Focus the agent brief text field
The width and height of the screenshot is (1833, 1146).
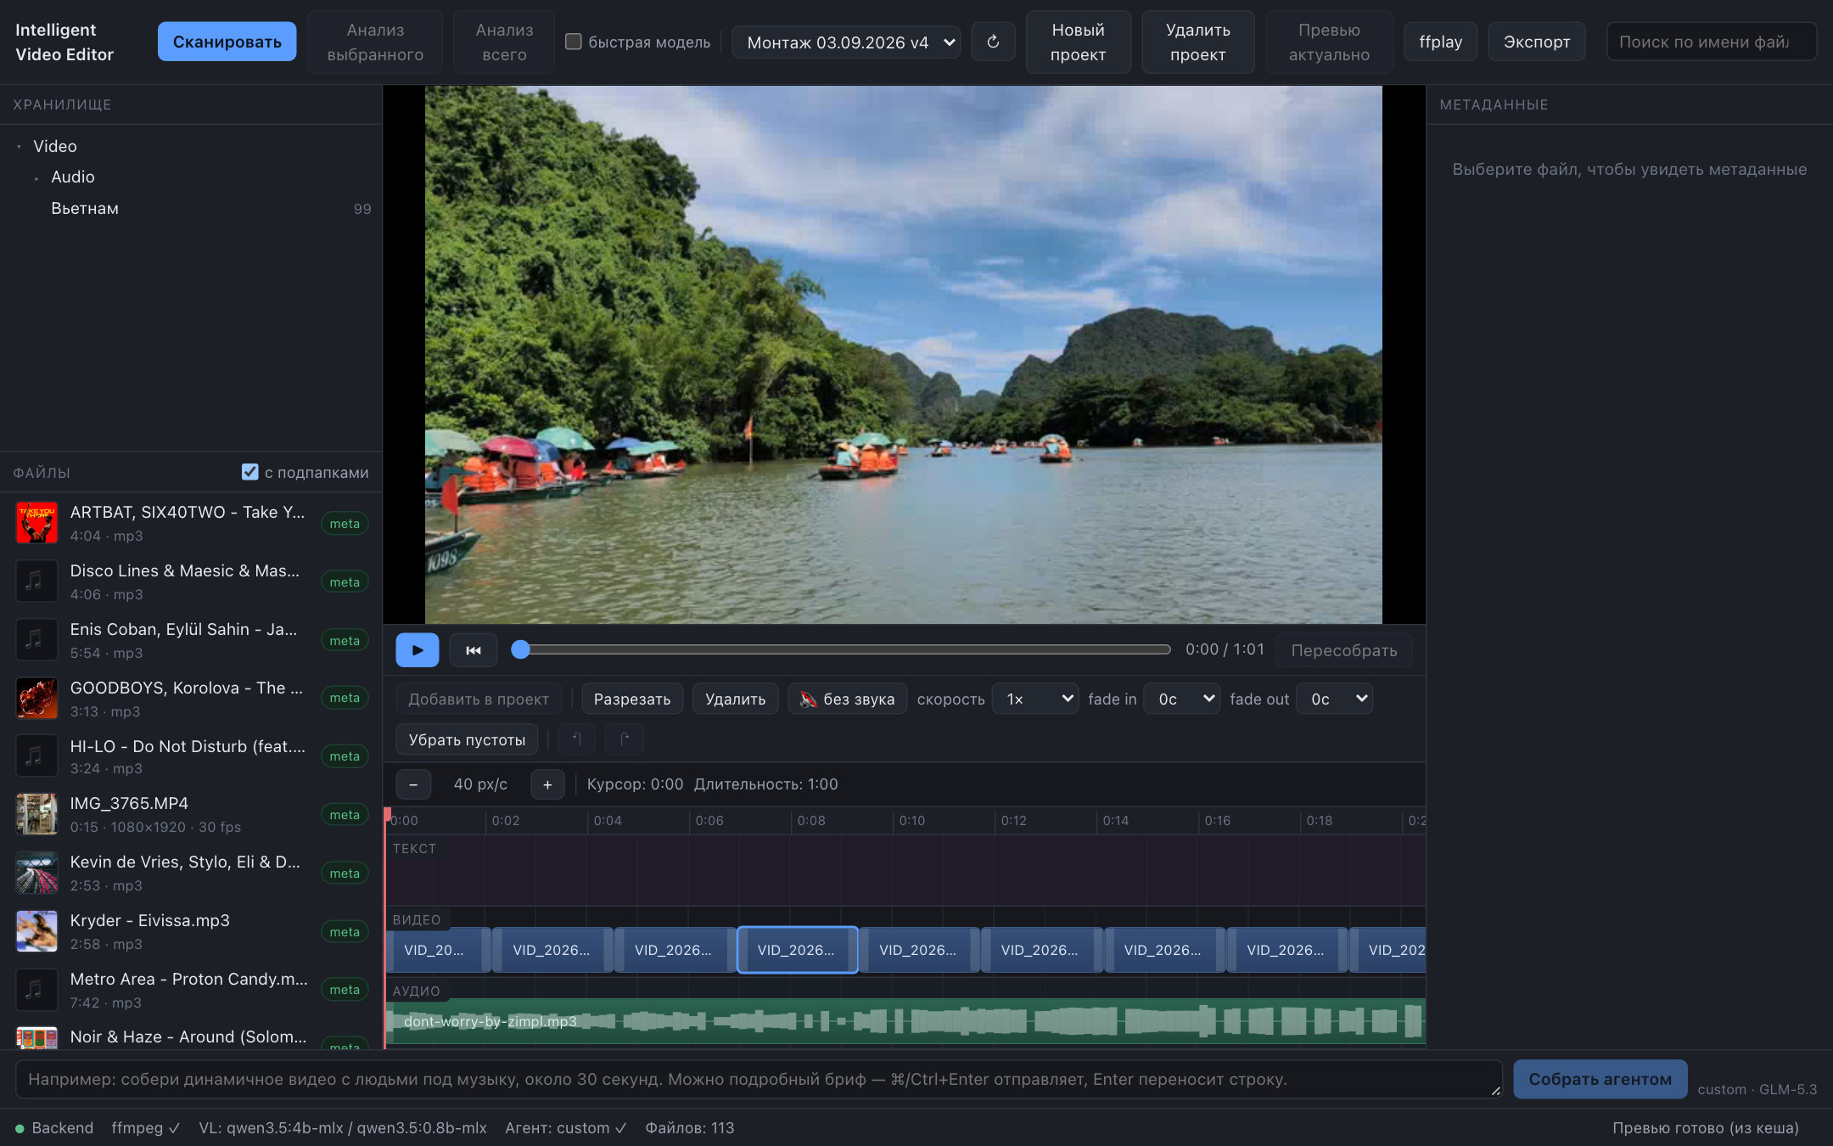(759, 1079)
